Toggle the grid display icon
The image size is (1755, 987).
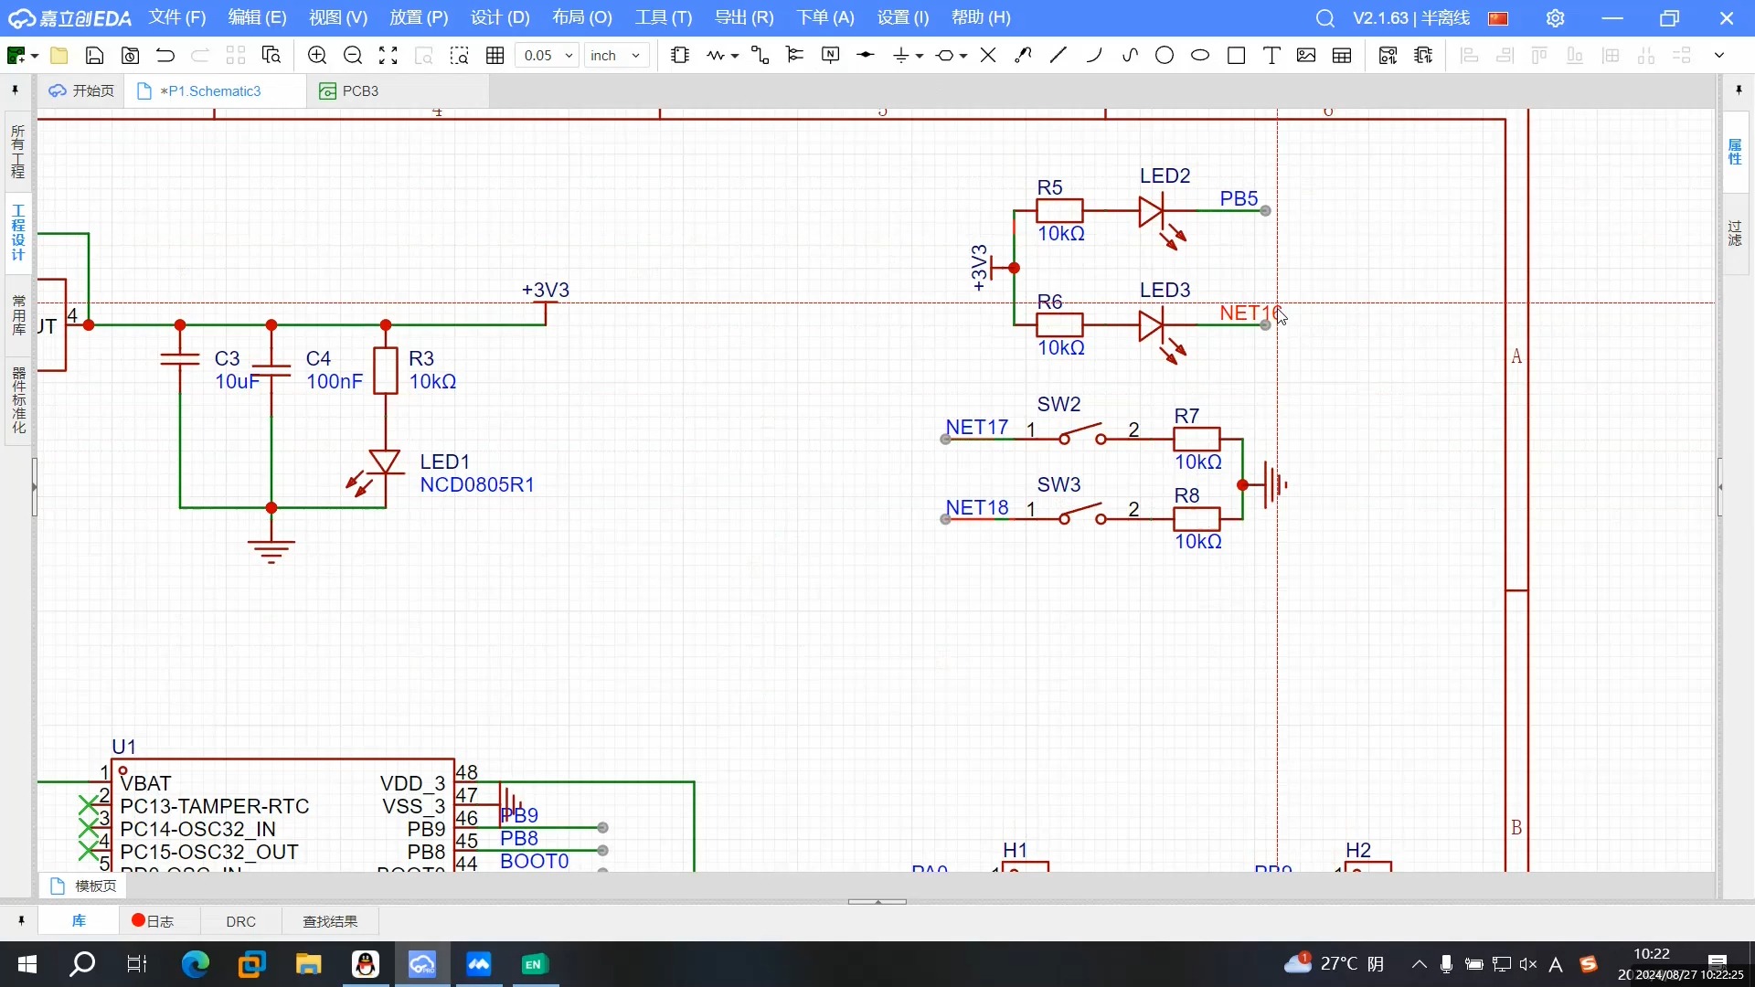point(495,56)
